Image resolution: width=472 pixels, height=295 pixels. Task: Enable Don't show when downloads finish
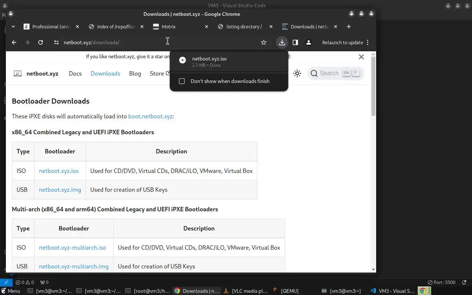(x=182, y=81)
